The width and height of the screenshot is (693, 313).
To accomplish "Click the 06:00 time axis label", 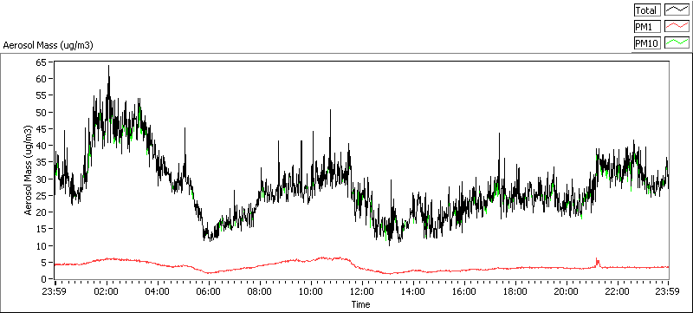I will (x=209, y=292).
